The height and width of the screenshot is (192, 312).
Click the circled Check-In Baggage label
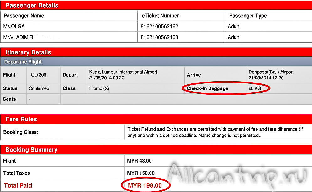click(x=207, y=88)
